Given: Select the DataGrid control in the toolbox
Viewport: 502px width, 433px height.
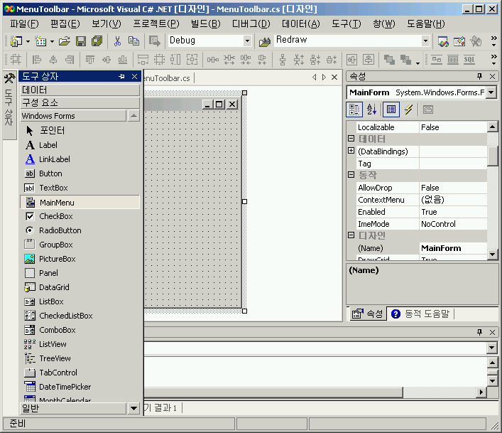Looking at the screenshot, I should 54,287.
